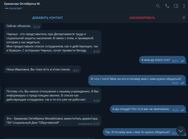This screenshot has height=139, width=188.
Task: Open profile via the Ермакова Октябрина М. header name
Action: (22, 4)
